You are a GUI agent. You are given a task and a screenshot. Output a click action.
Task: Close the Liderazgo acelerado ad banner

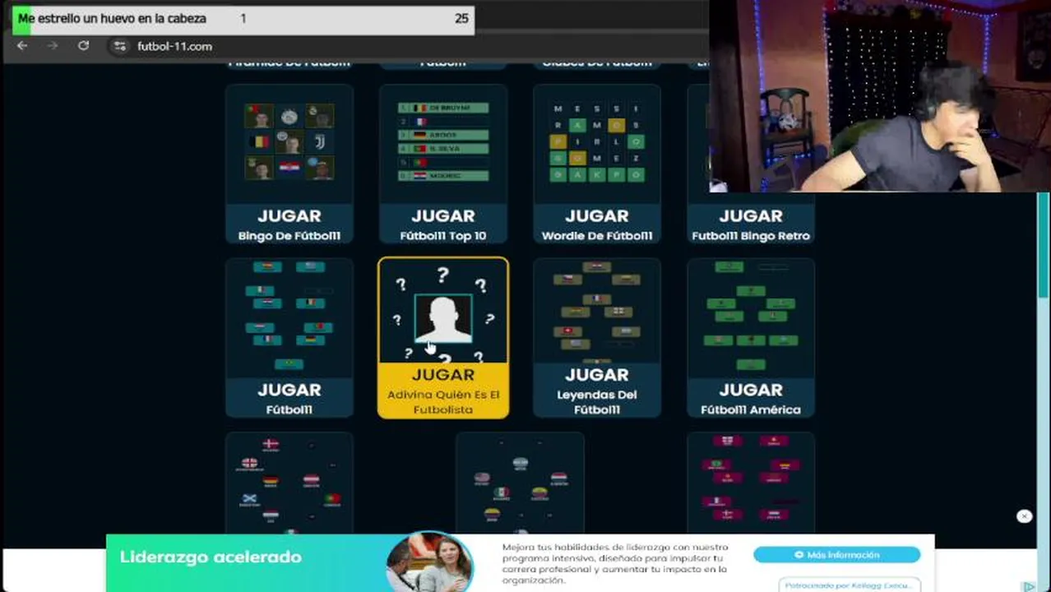coord(1024,516)
